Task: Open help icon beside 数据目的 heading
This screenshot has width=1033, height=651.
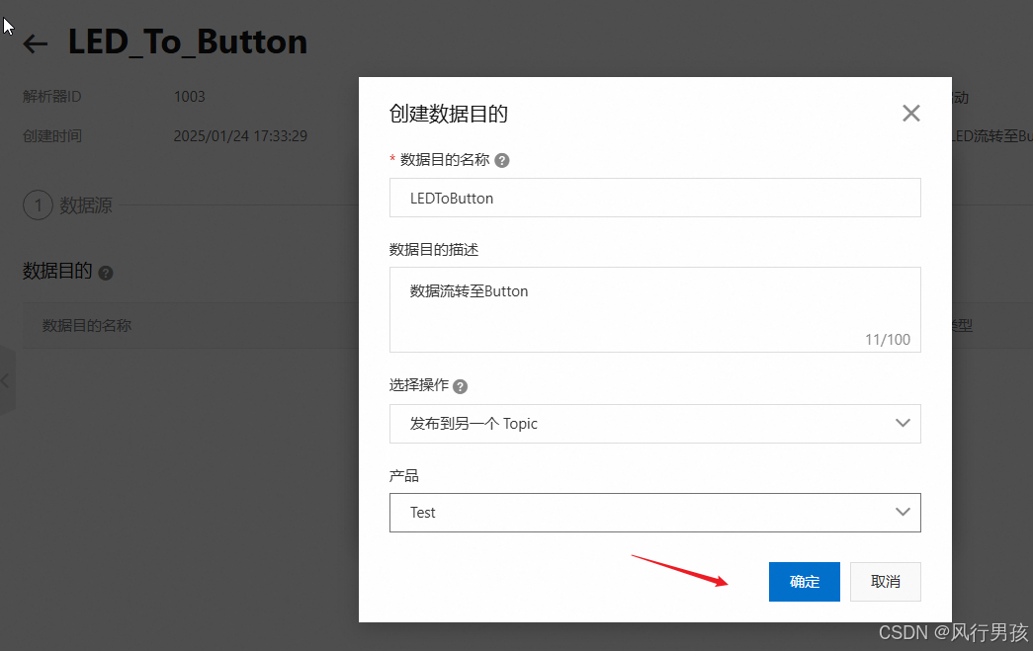Action: (106, 273)
